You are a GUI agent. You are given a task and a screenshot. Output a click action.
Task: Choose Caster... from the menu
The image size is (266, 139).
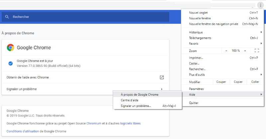click(x=222, y=64)
